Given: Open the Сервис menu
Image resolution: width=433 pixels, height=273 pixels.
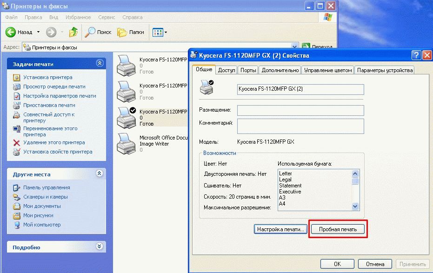Looking at the screenshot, I should [x=107, y=17].
